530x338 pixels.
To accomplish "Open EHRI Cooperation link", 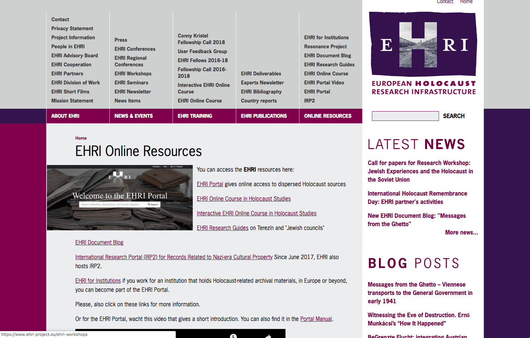I will coord(71,65).
